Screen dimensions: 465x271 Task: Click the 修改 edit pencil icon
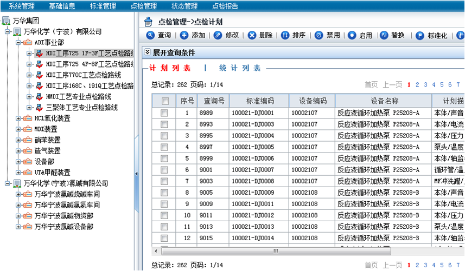coord(218,36)
